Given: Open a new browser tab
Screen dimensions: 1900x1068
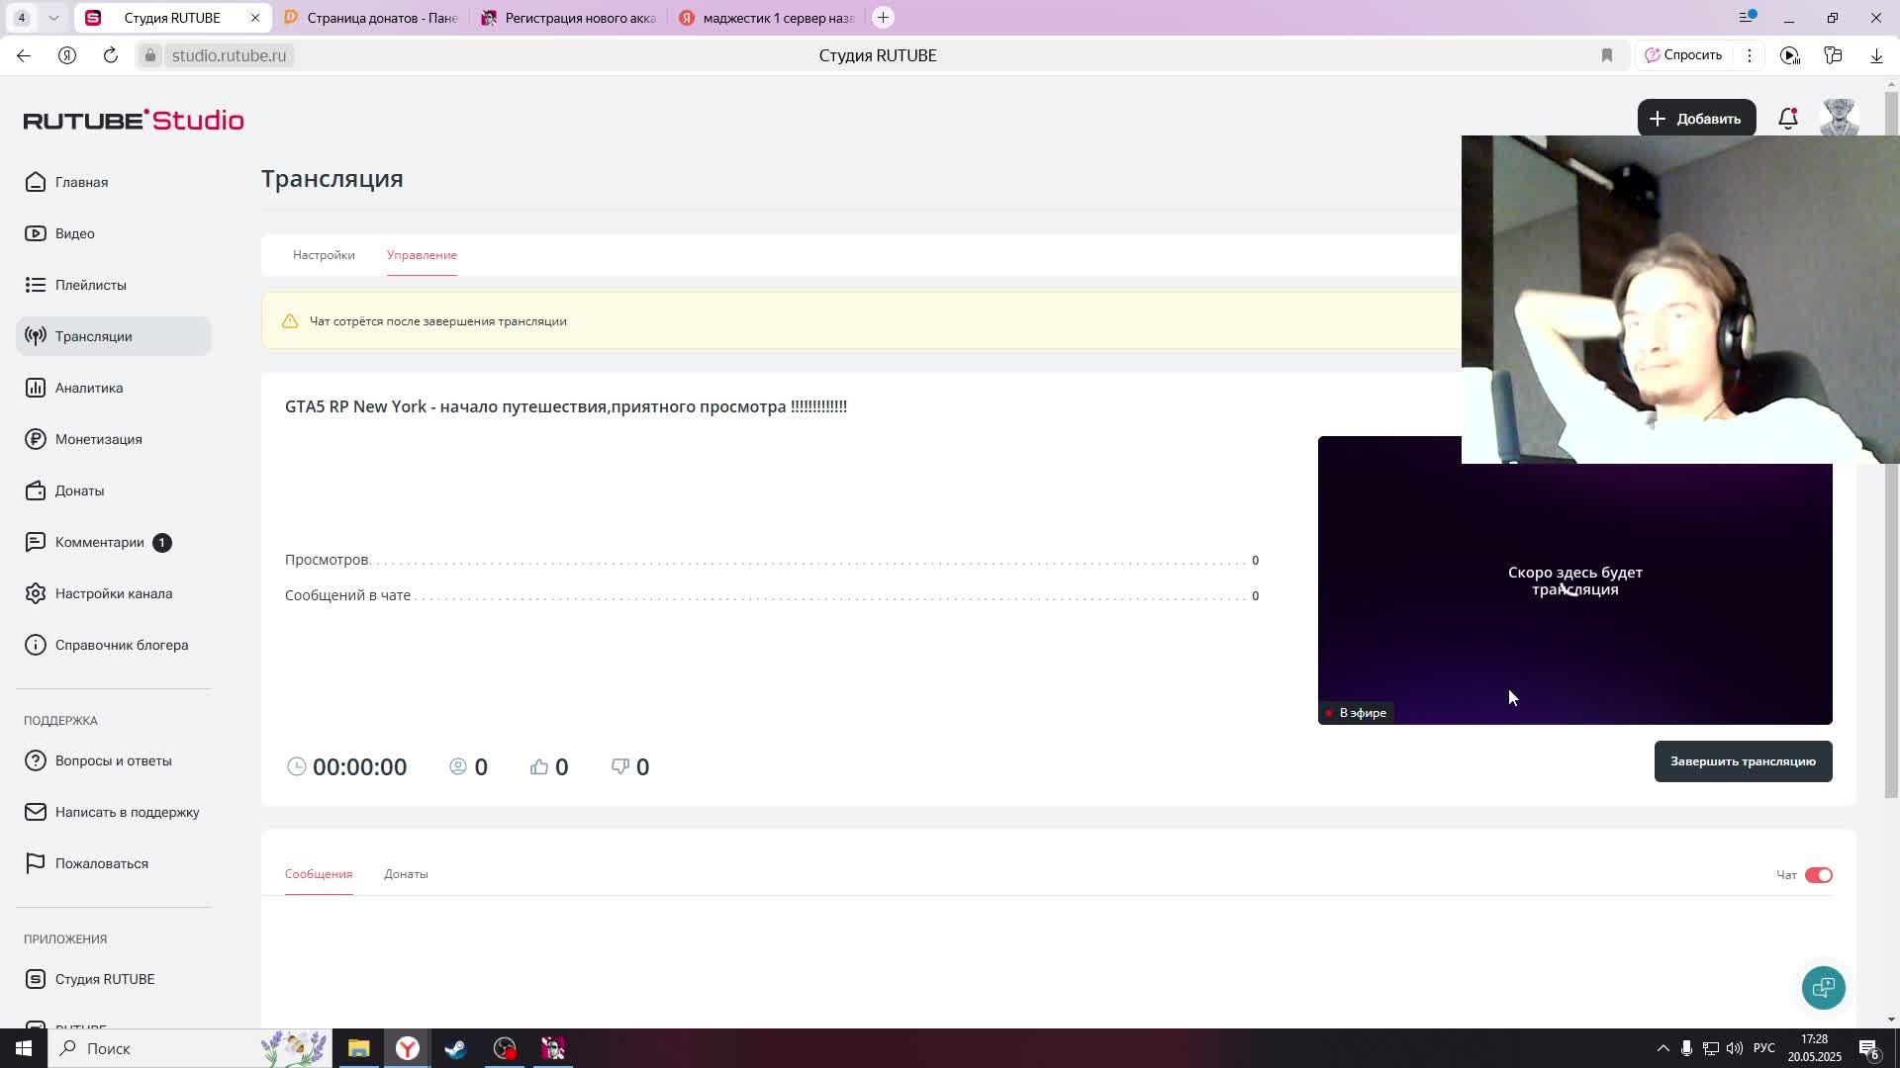Looking at the screenshot, I should 883,18.
